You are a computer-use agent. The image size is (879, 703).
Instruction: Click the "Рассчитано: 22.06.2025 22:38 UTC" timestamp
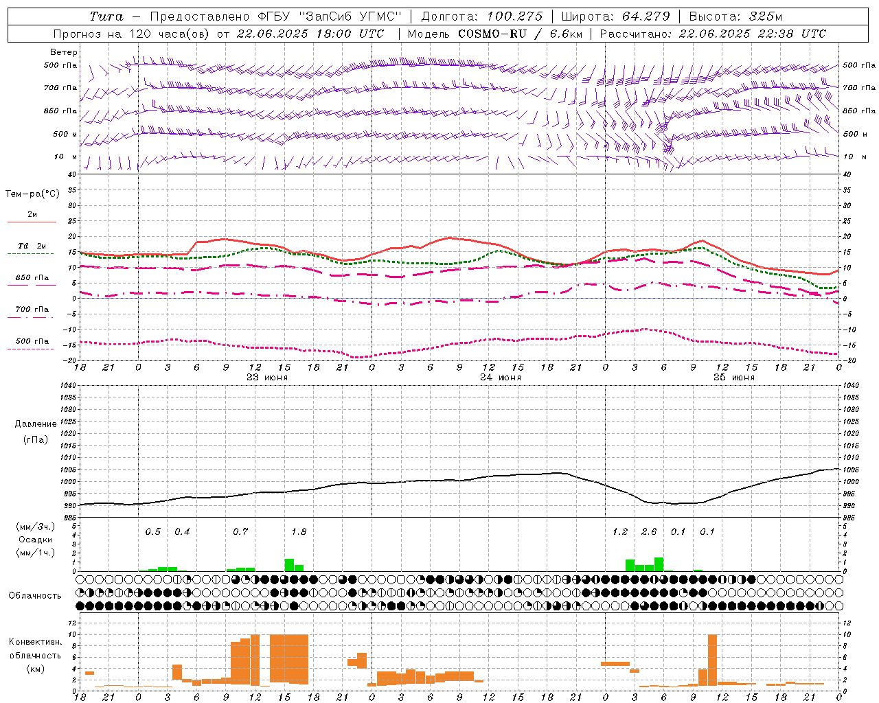point(713,34)
